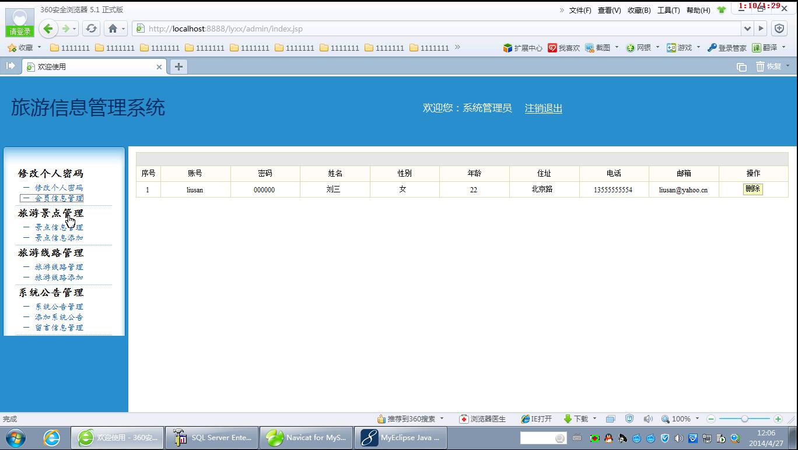Image resolution: width=798 pixels, height=450 pixels.
Task: Click IE打开 in status bar
Action: pos(536,419)
